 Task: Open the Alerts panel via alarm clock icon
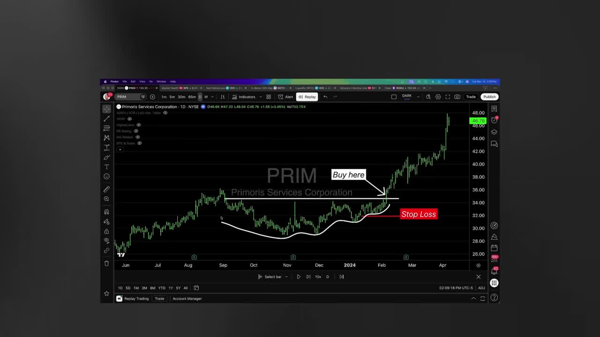[x=494, y=120]
